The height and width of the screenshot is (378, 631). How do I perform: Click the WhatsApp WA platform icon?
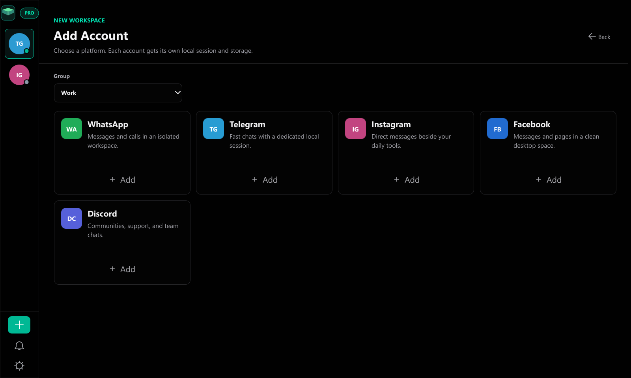pyautogui.click(x=71, y=129)
